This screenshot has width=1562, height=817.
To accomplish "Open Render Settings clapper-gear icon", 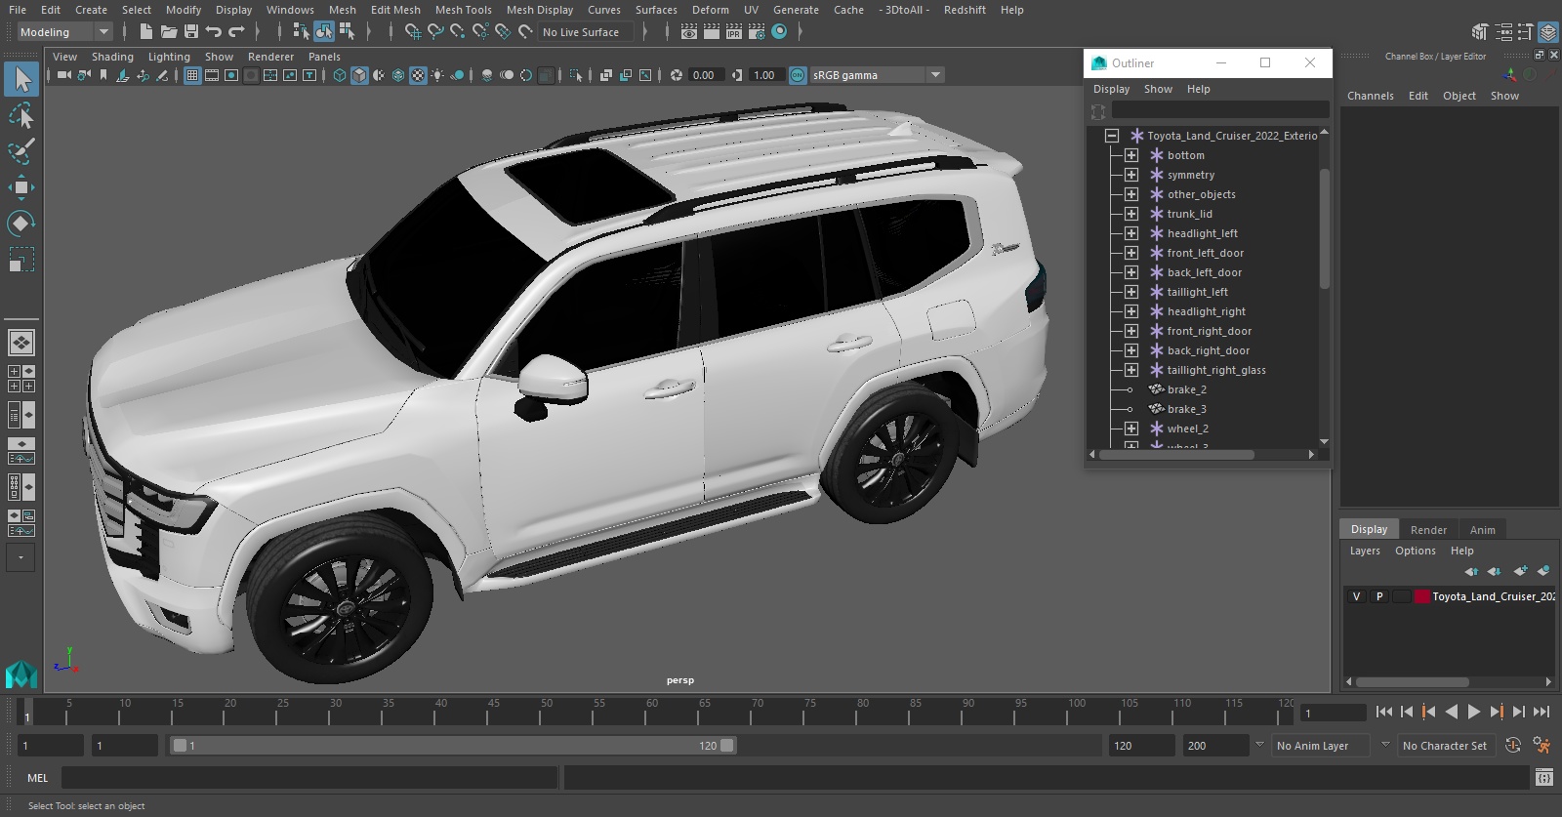I will (757, 32).
